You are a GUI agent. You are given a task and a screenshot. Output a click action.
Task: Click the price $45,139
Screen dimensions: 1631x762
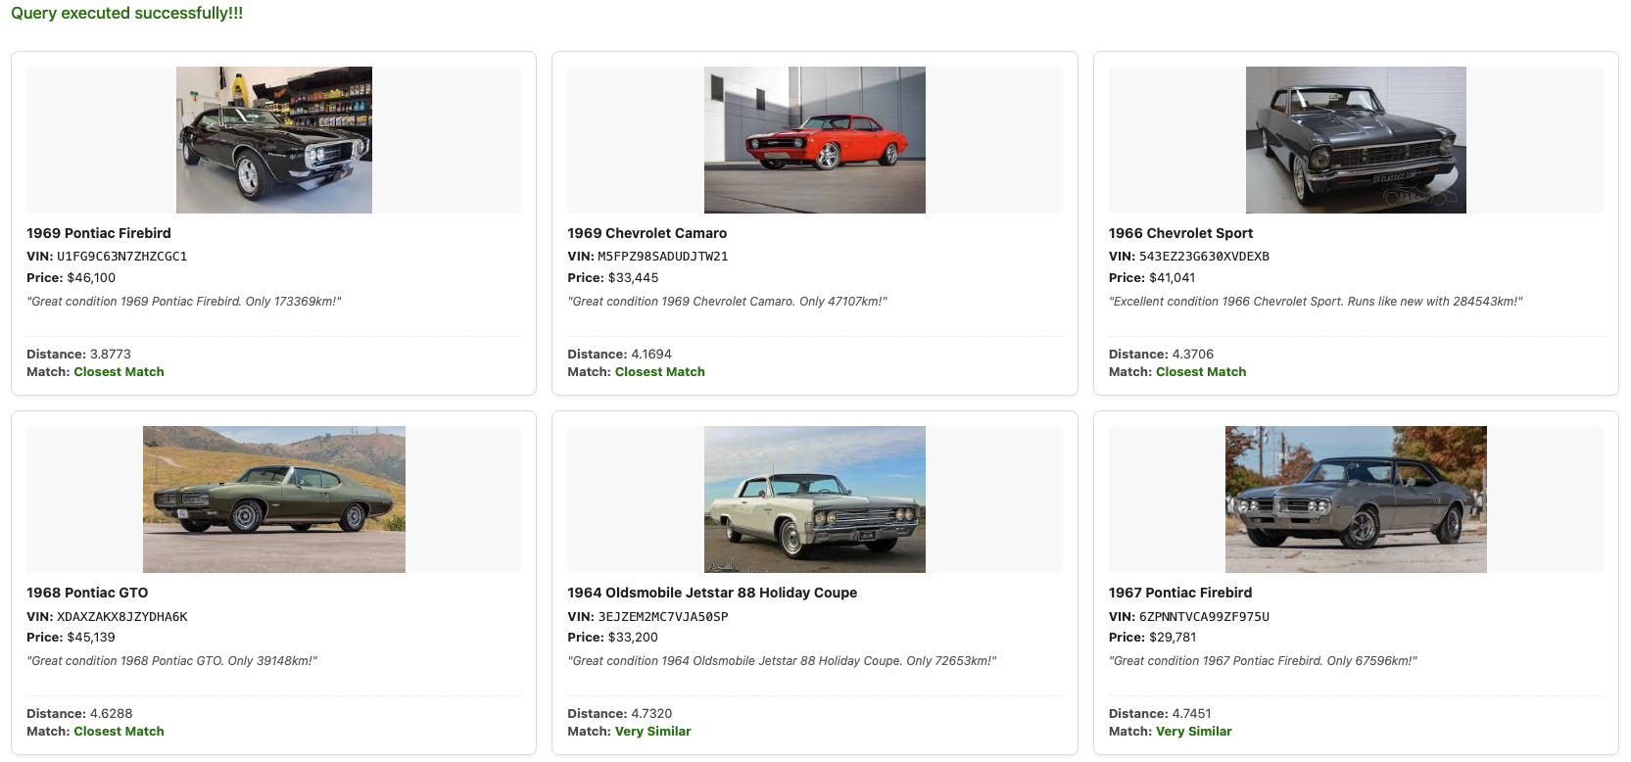coord(91,638)
